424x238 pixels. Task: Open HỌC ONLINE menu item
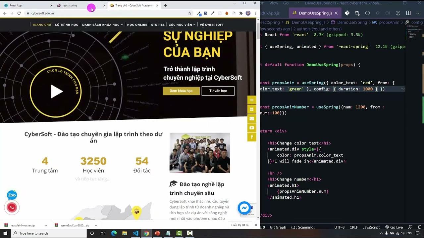tap(137, 25)
